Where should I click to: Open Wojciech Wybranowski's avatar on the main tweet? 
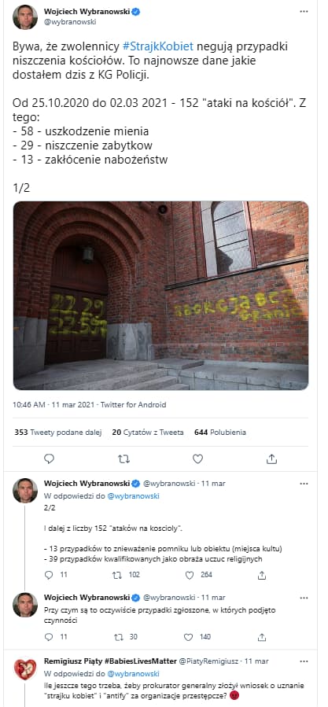pos(25,17)
